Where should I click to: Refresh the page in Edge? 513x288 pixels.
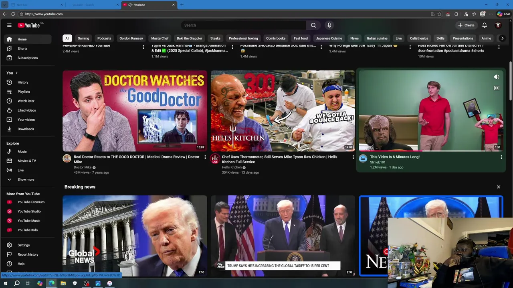pyautogui.click(x=13, y=14)
